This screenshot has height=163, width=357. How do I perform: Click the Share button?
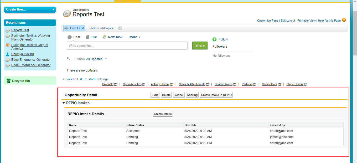[200, 45]
